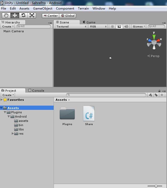Image resolution: width=167 pixels, height=188 pixels.
Task: Open the Edit menu
Action: [13, 9]
